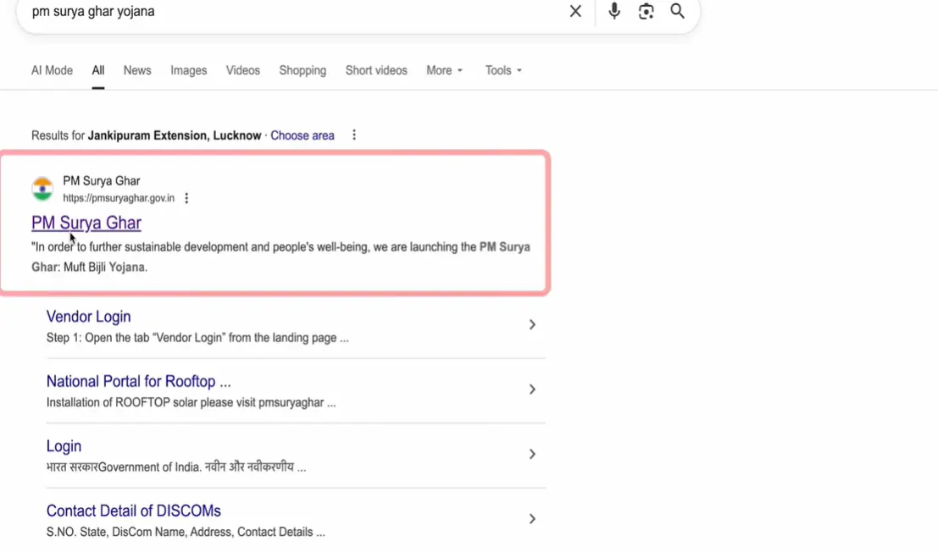Screen dimensions: 938x552
Task: Switch to Shopping tab
Action: 302,70
